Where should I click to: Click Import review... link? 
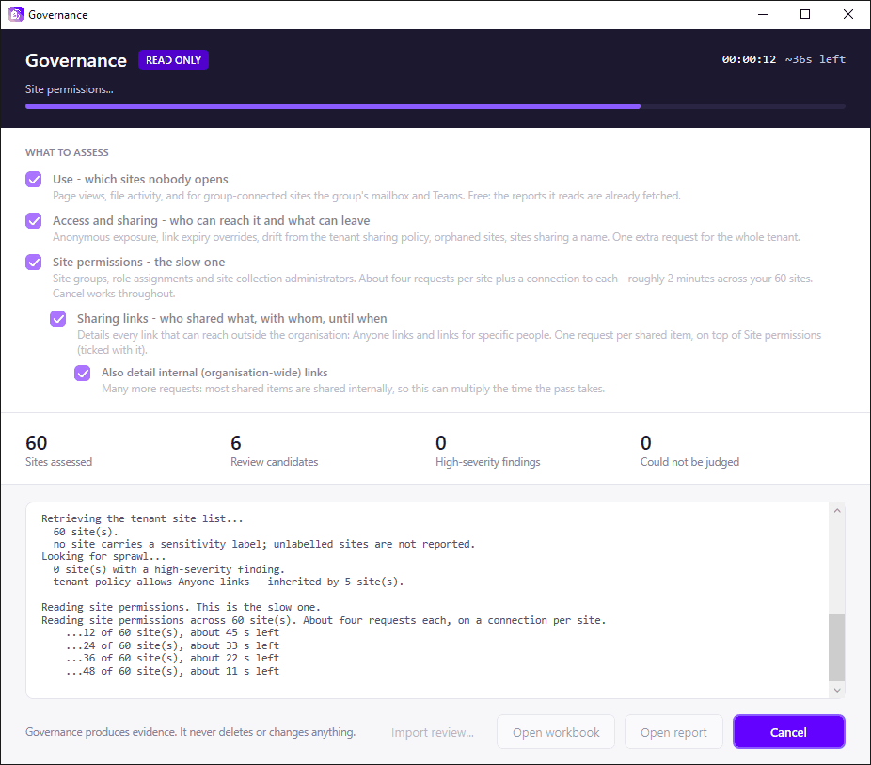432,733
